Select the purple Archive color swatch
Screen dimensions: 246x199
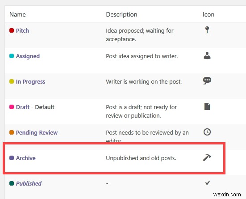pyautogui.click(x=12, y=158)
